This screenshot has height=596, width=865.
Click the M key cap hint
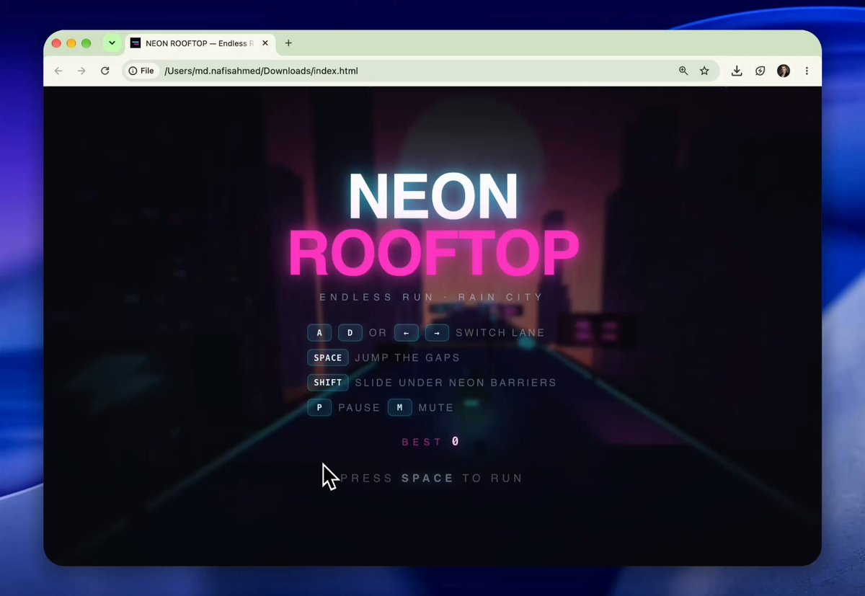coord(400,408)
